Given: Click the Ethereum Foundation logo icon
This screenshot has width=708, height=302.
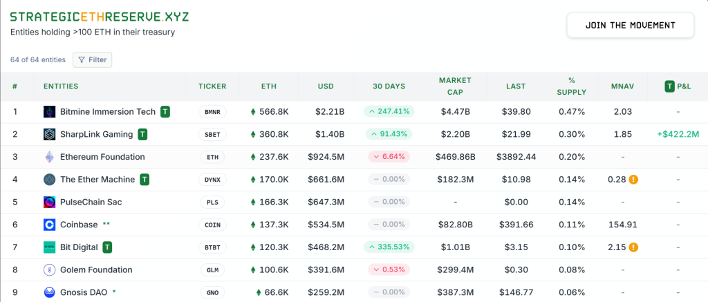Looking at the screenshot, I should pyautogui.click(x=49, y=157).
